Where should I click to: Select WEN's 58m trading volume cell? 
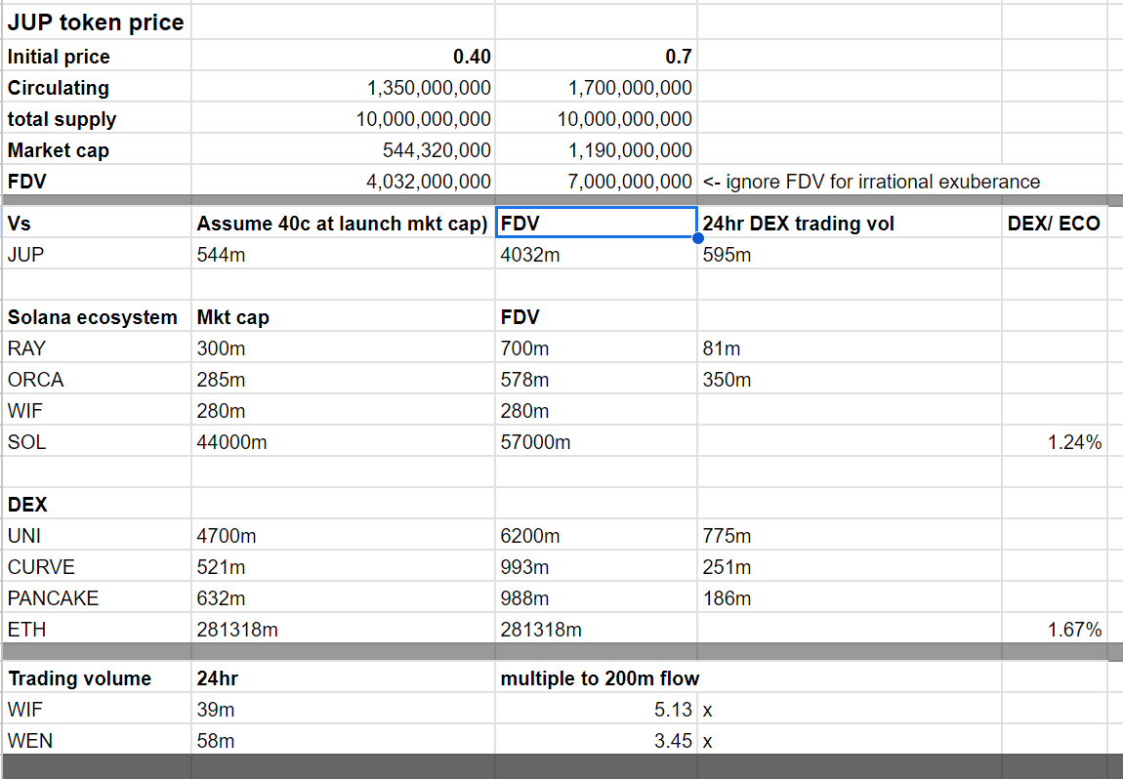coord(343,740)
